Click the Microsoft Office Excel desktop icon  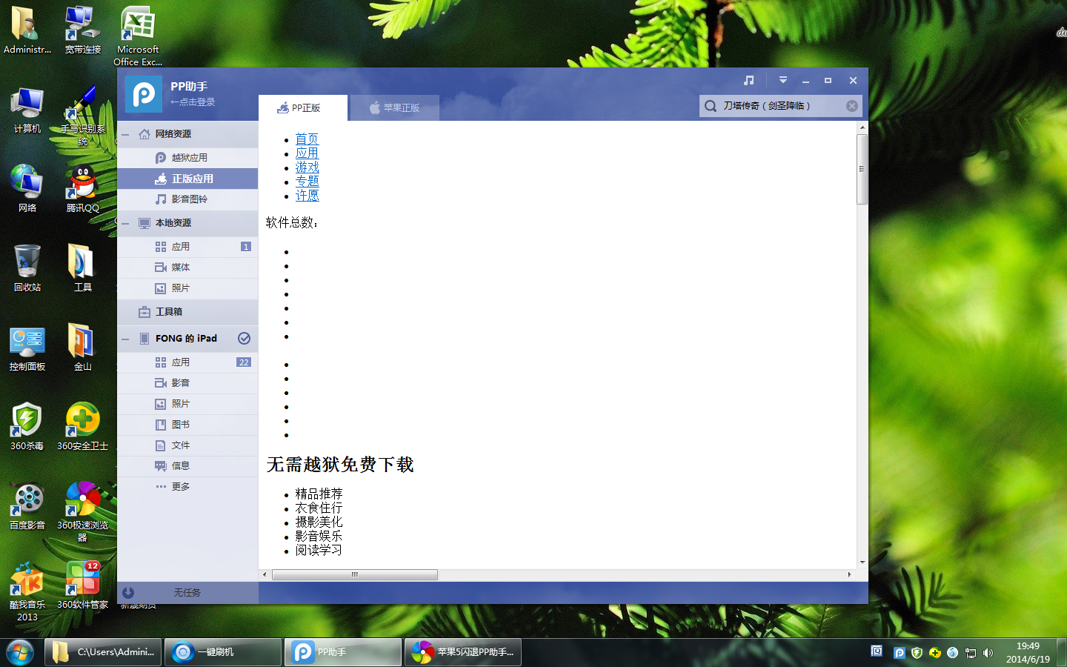click(138, 37)
